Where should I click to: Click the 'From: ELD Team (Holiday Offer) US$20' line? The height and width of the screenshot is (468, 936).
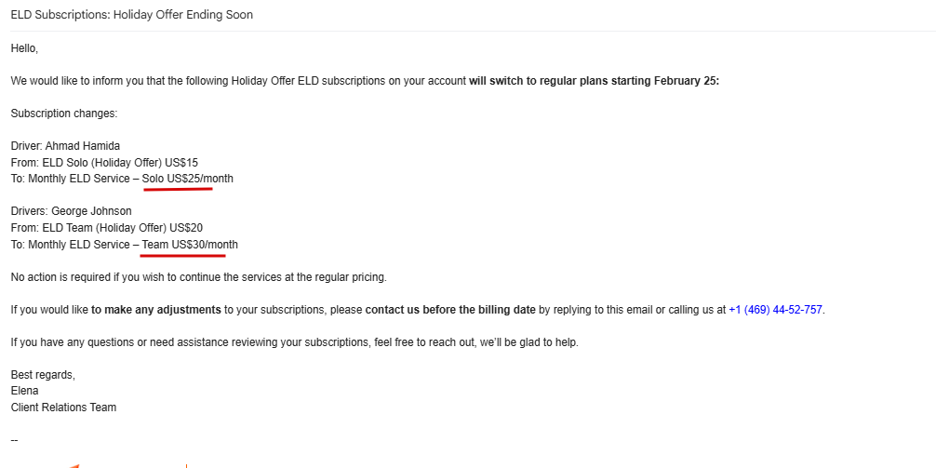coord(106,228)
